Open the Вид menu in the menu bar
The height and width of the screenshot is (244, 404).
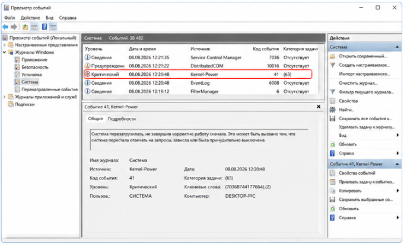[49, 18]
